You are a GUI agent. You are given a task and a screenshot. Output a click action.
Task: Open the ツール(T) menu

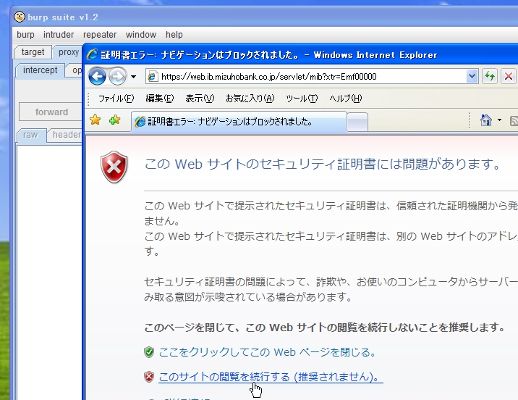pos(302,99)
